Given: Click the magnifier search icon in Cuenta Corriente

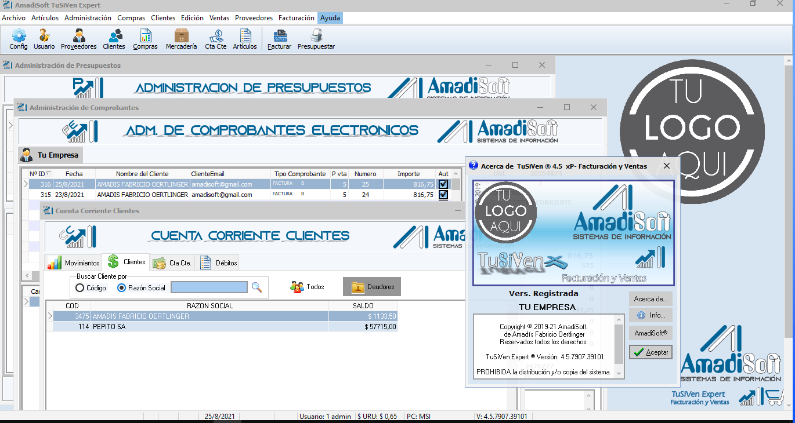Looking at the screenshot, I should [x=256, y=287].
